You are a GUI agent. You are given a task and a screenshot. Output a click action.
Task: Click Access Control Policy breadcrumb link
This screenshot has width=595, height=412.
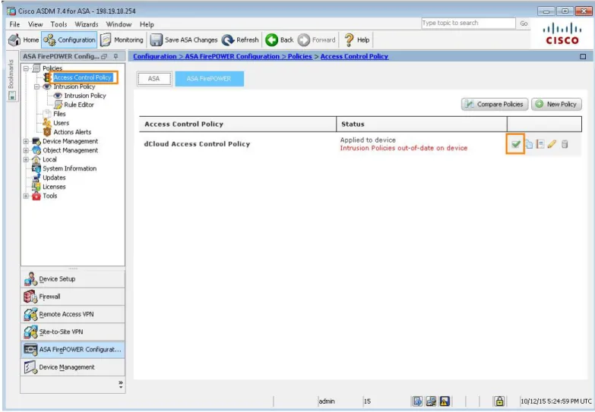tap(354, 56)
